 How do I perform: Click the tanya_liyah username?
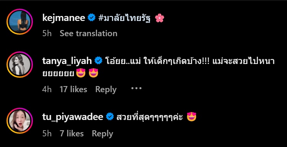pos(67,61)
